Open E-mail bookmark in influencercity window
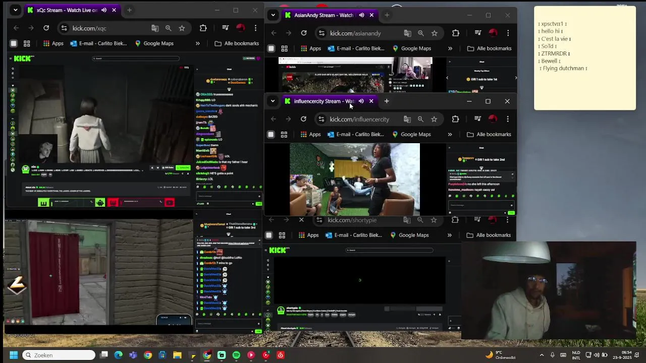This screenshot has height=363, width=646. click(x=355, y=135)
